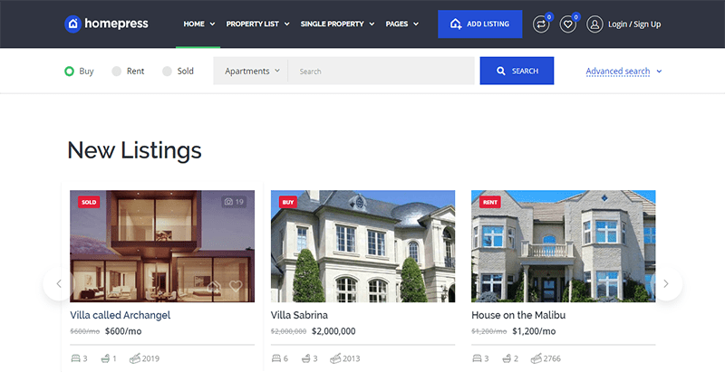Open the Pages menu
The width and height of the screenshot is (725, 372).
tap(401, 24)
